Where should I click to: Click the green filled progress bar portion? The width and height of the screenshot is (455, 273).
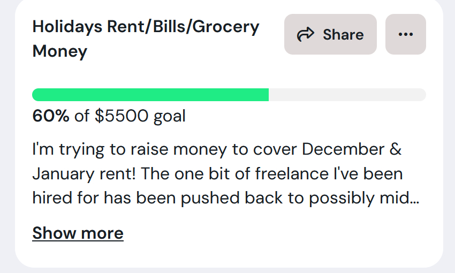(150, 95)
